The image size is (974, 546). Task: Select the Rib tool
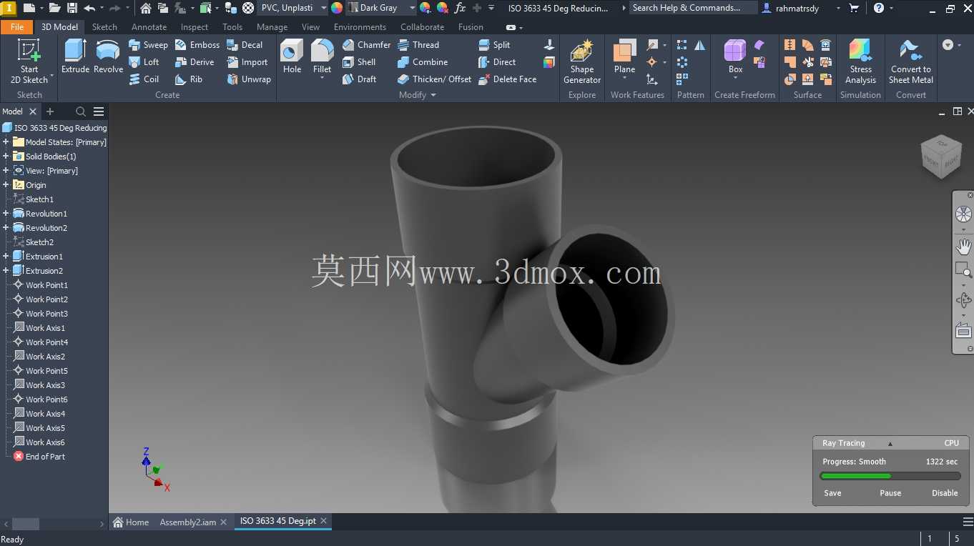pos(189,79)
